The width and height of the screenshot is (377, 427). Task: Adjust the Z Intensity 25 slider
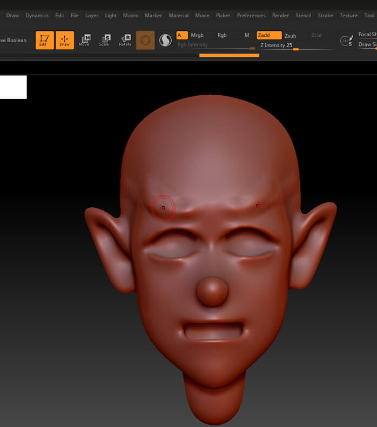295,46
